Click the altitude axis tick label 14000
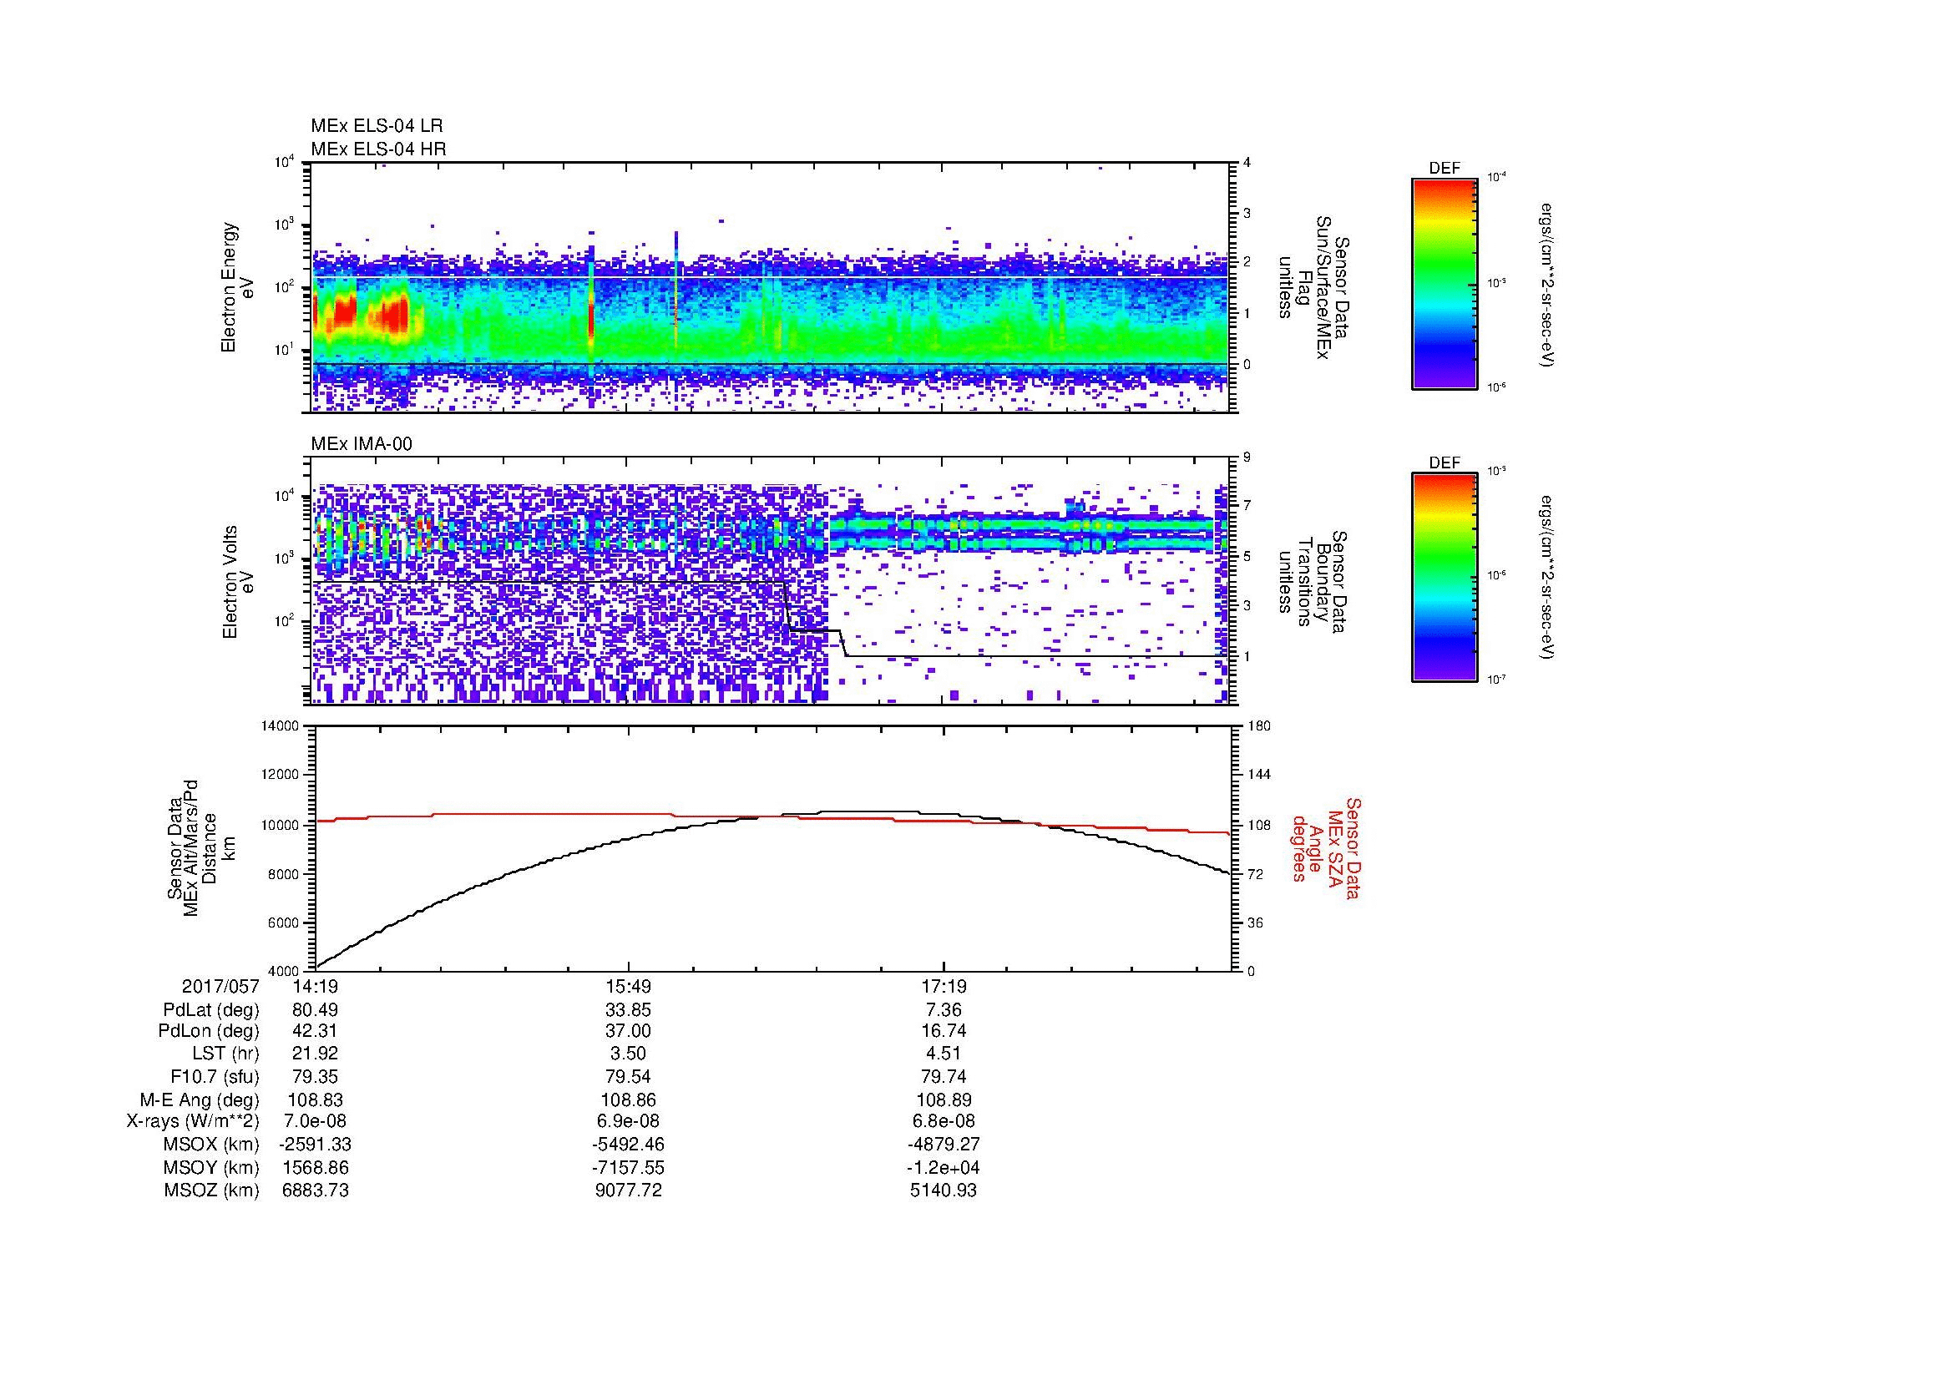The width and height of the screenshot is (1953, 1380). [x=281, y=726]
